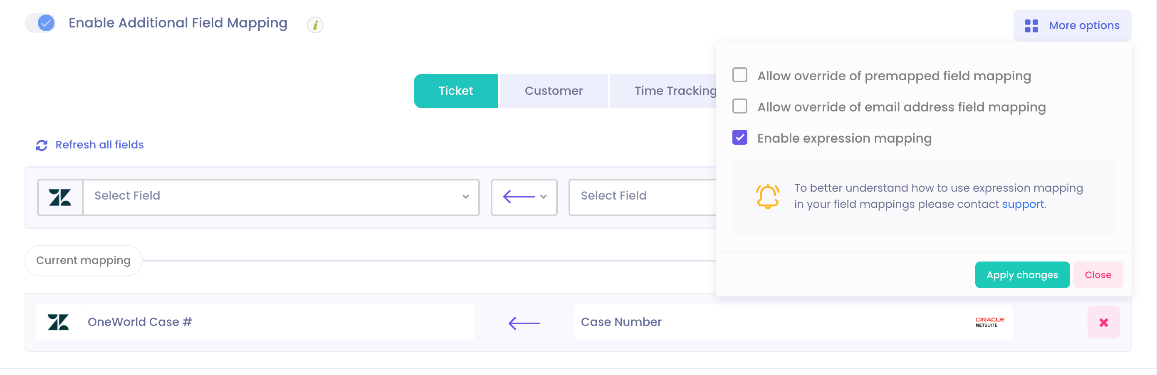Uncheck Enable expression mapping

pyautogui.click(x=740, y=138)
